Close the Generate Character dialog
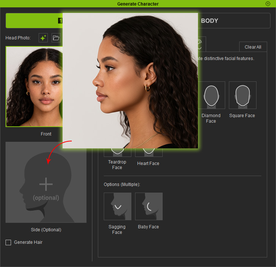The height and width of the screenshot is (267, 276). 268,4
